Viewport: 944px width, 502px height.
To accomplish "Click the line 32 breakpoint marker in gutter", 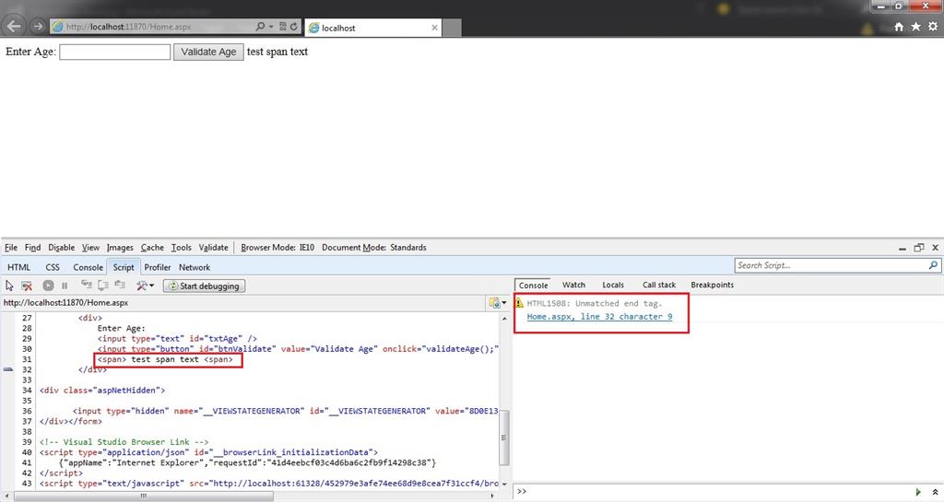I will [7, 369].
